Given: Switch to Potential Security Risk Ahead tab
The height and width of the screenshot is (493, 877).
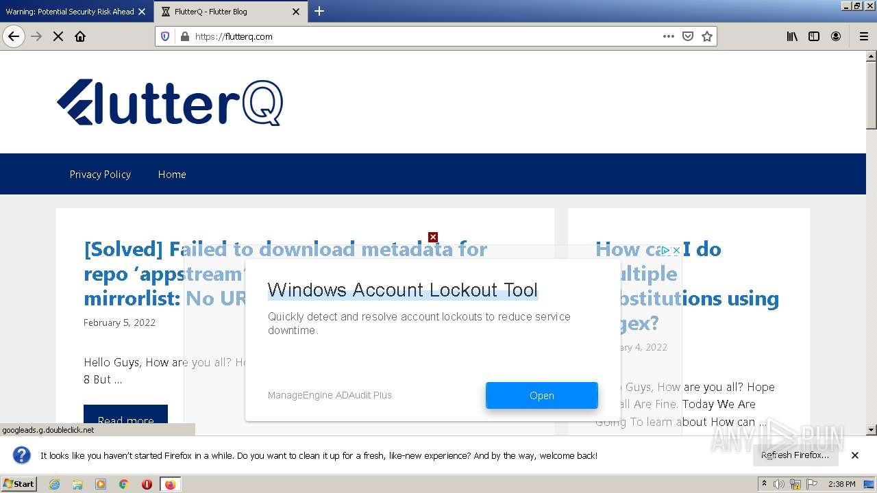Looking at the screenshot, I should coord(70,12).
